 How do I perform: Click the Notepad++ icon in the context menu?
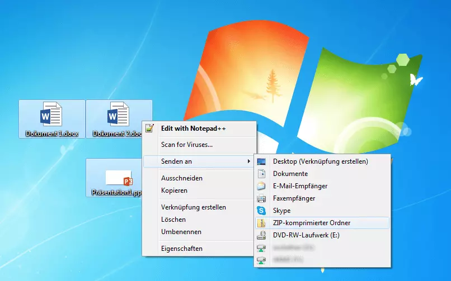coord(149,128)
